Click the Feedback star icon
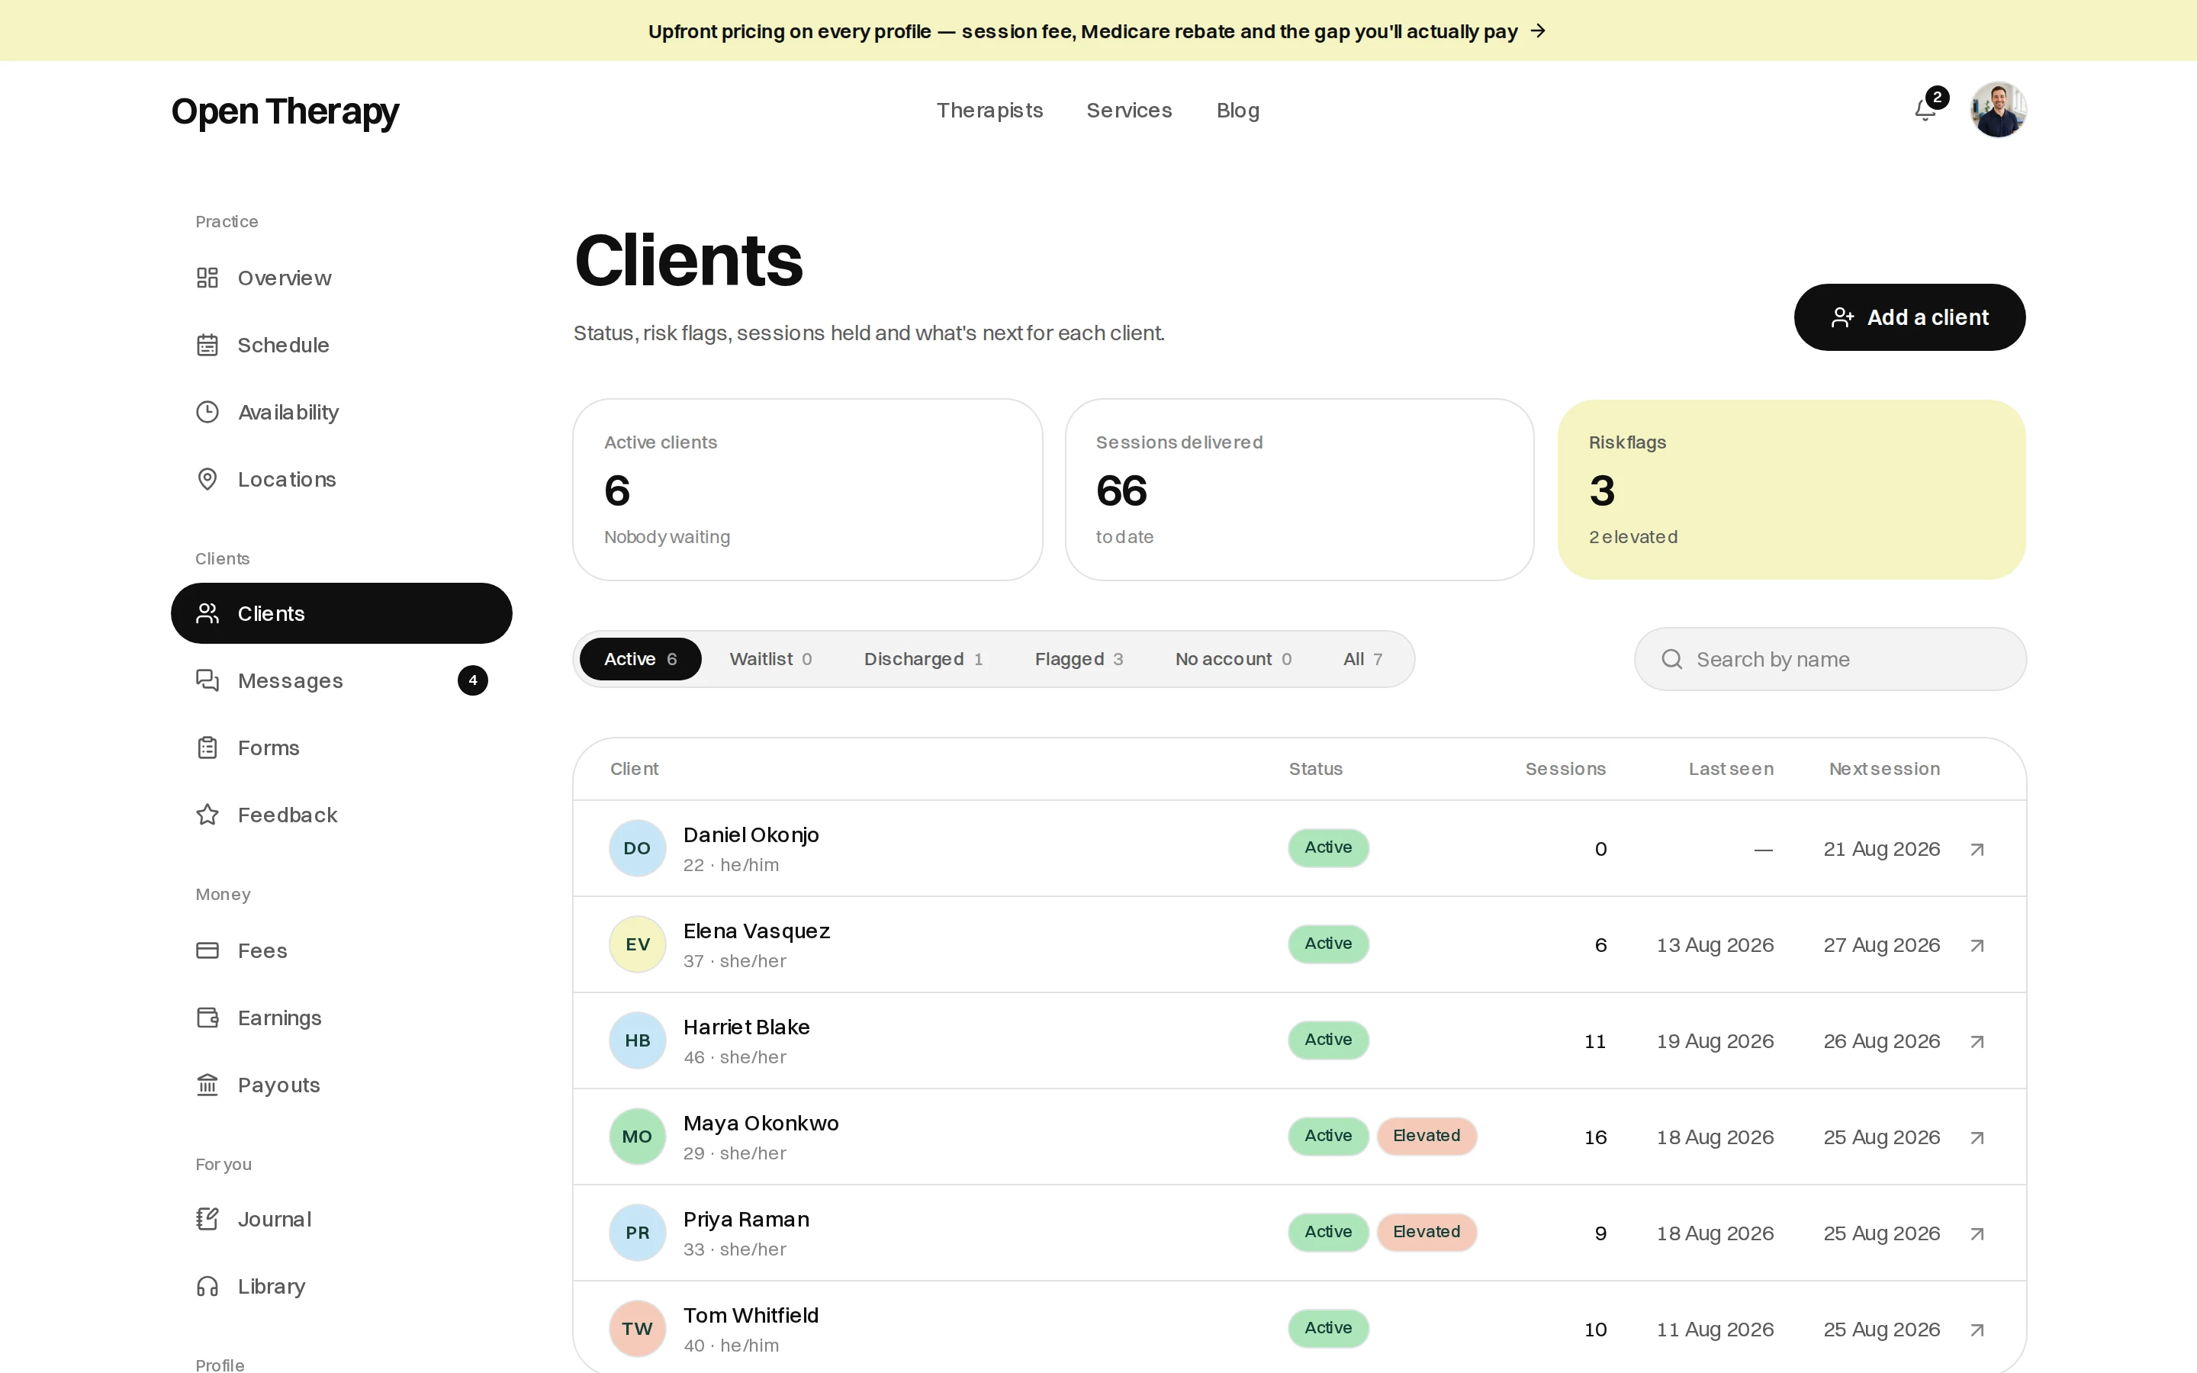Screen dimensions: 2197x1373 click(208, 815)
